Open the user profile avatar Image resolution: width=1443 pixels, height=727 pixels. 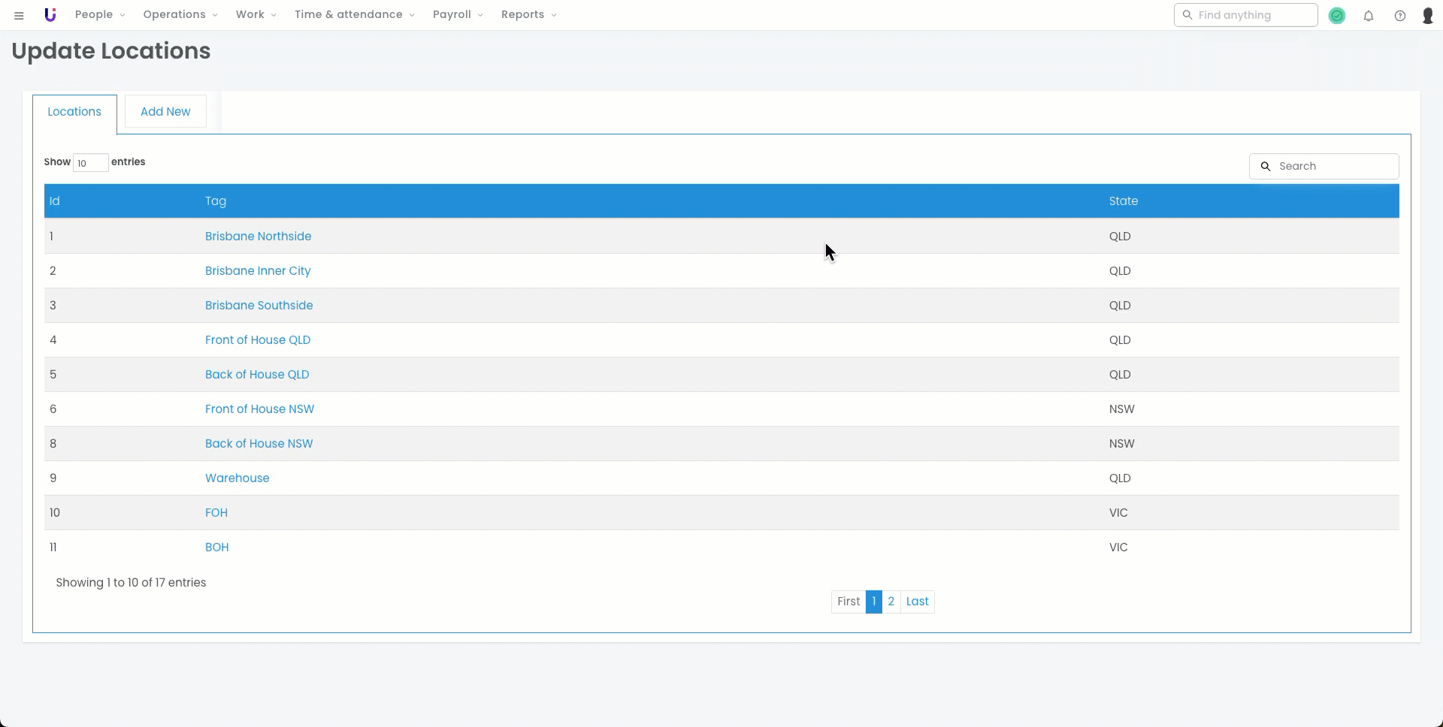pyautogui.click(x=1427, y=15)
